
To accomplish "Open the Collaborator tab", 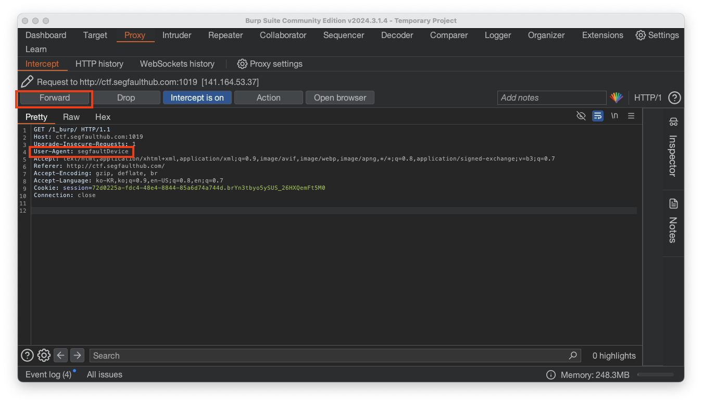I will pos(283,35).
